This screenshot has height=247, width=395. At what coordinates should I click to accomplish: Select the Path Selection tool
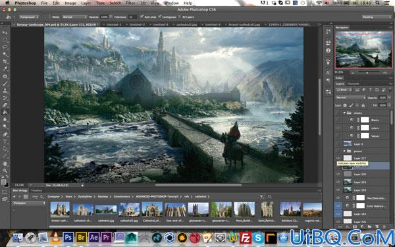coord(5,149)
